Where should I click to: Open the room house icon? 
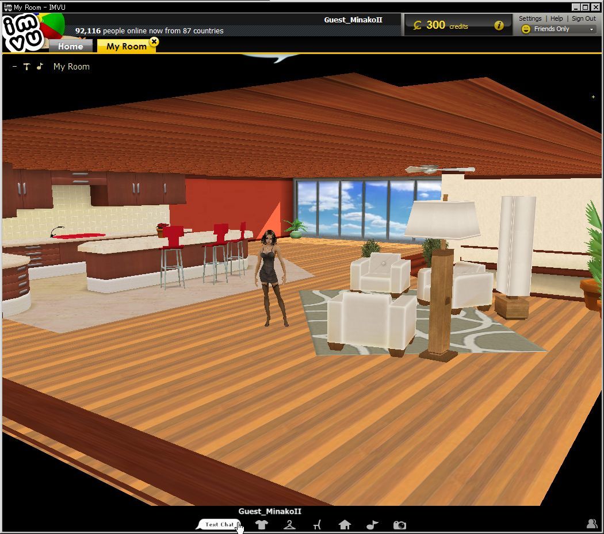[x=345, y=525]
